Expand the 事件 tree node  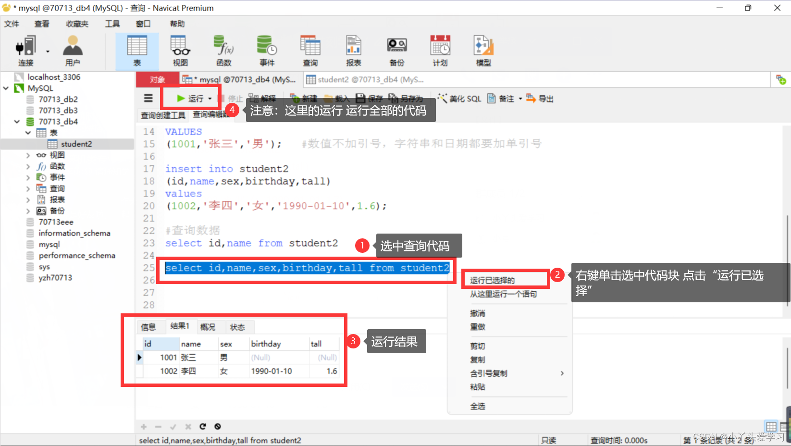[28, 177]
